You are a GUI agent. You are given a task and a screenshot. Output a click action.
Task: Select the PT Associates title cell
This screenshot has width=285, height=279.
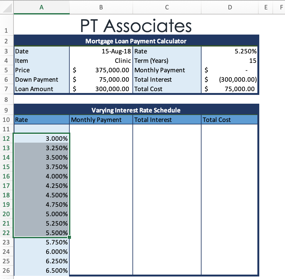click(x=136, y=25)
